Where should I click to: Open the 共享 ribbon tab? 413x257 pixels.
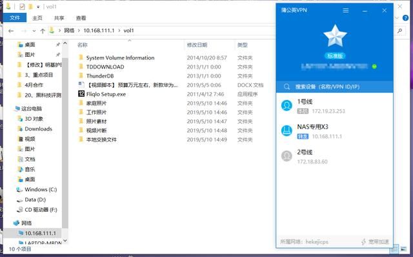coord(59,18)
